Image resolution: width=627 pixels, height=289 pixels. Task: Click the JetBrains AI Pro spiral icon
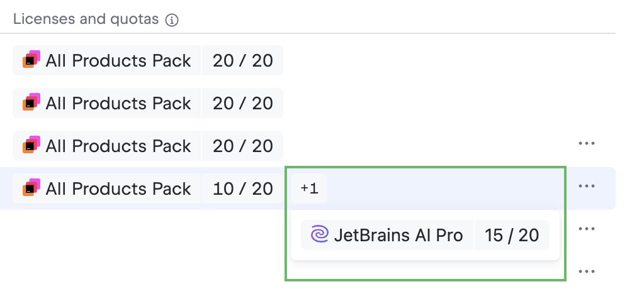[x=320, y=235]
